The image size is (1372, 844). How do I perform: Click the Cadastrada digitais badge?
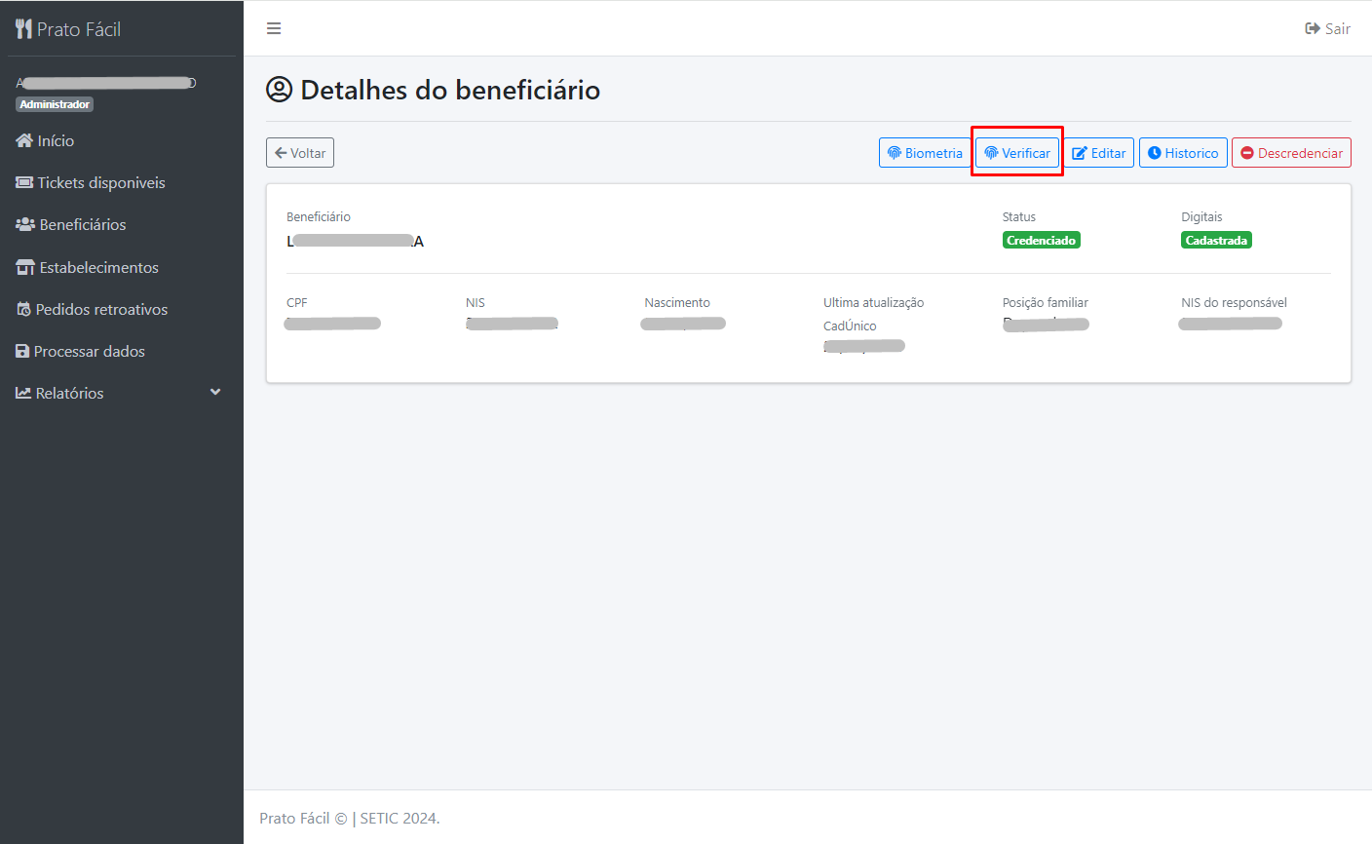(1216, 240)
